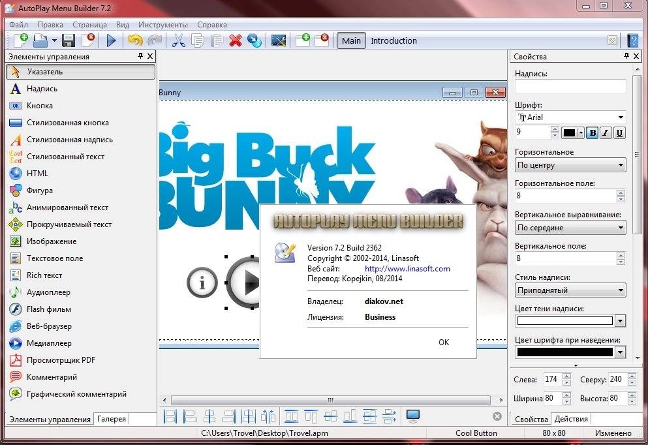Viewport: 648px width, 445px height.
Task: Click black hover font color swatch
Action: pos(565,352)
